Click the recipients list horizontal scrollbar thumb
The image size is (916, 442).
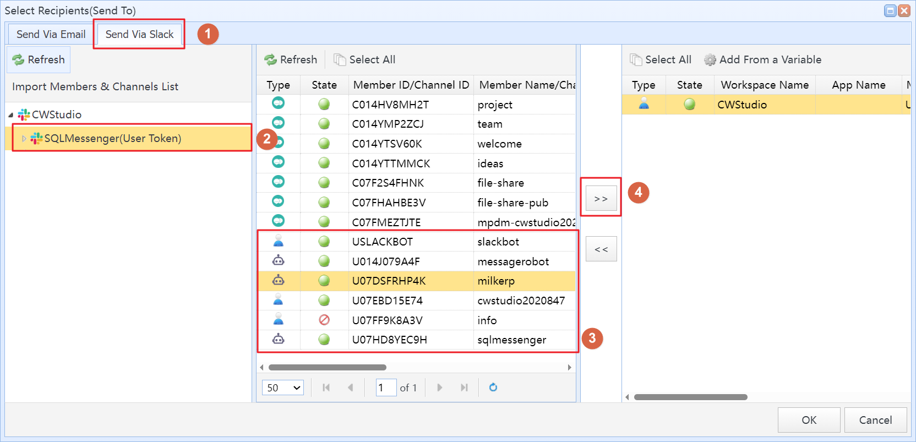click(690, 397)
